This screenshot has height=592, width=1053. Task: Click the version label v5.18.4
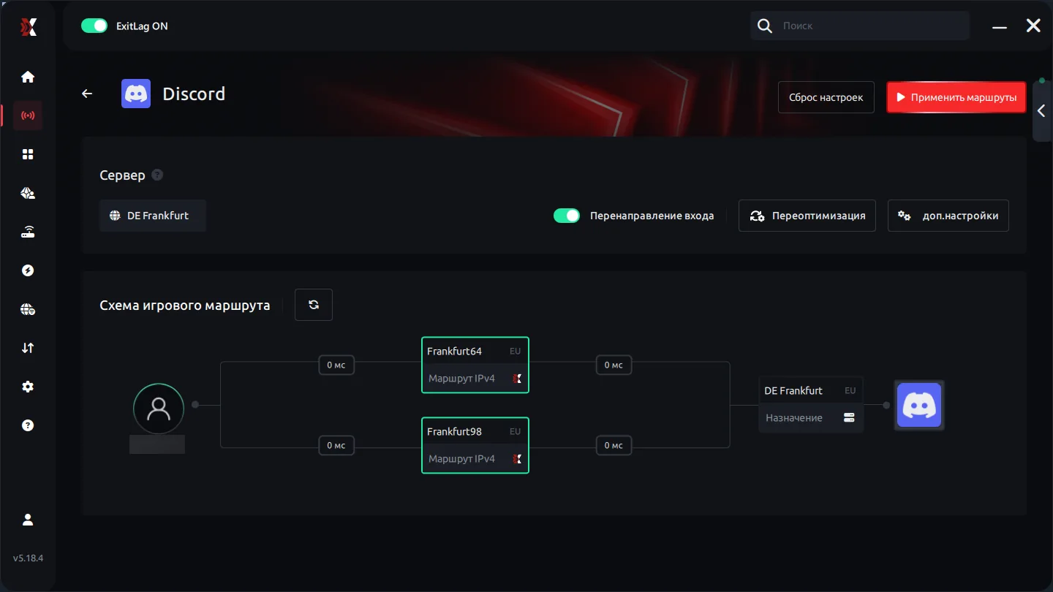point(28,558)
